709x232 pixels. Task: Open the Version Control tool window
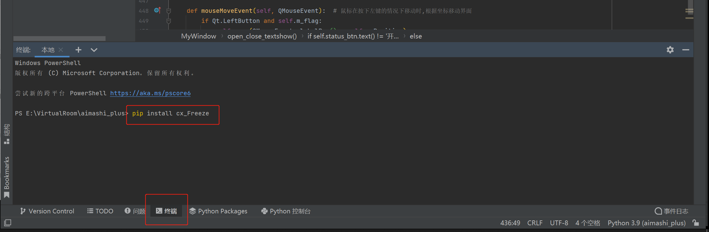(x=47, y=211)
